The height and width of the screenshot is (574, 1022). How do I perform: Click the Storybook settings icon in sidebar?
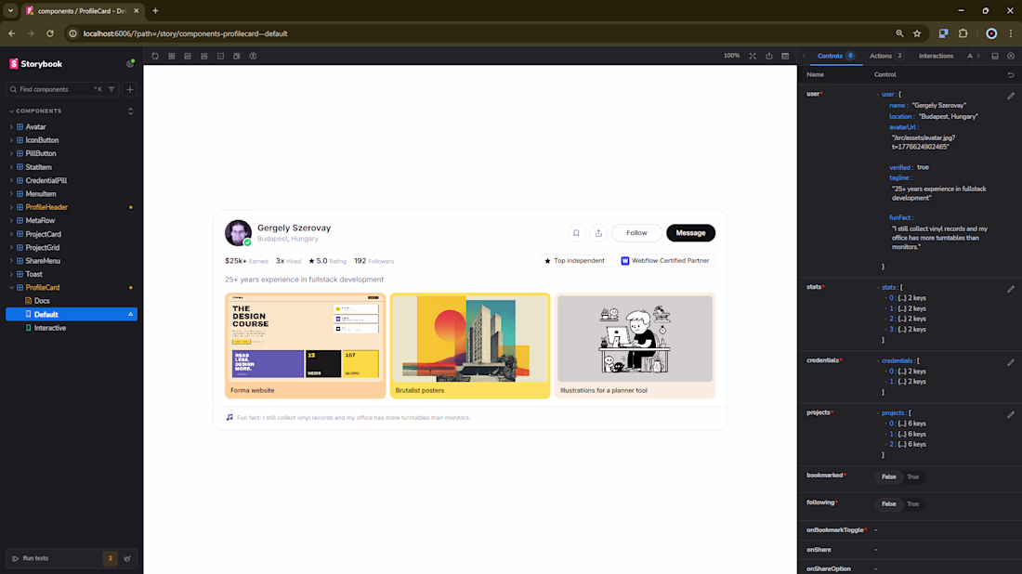tap(130, 64)
